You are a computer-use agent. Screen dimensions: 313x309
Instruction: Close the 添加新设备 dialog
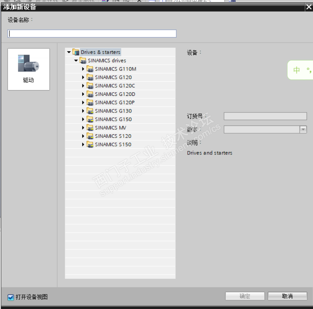point(309,7)
